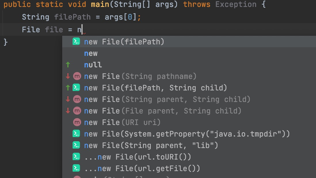Click red down arrow beside new File(File parent, String child)

tap(68, 111)
